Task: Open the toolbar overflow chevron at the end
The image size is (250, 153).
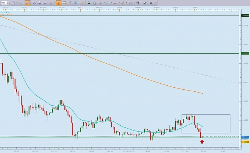Action: pyautogui.click(x=156, y=3)
